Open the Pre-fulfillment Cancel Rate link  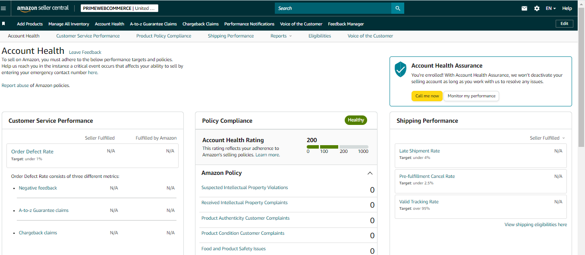pos(427,176)
